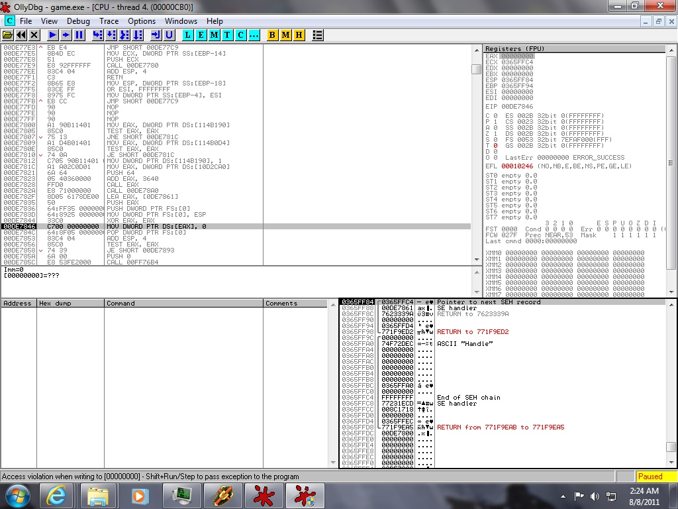Open the Trace menu

109,21
